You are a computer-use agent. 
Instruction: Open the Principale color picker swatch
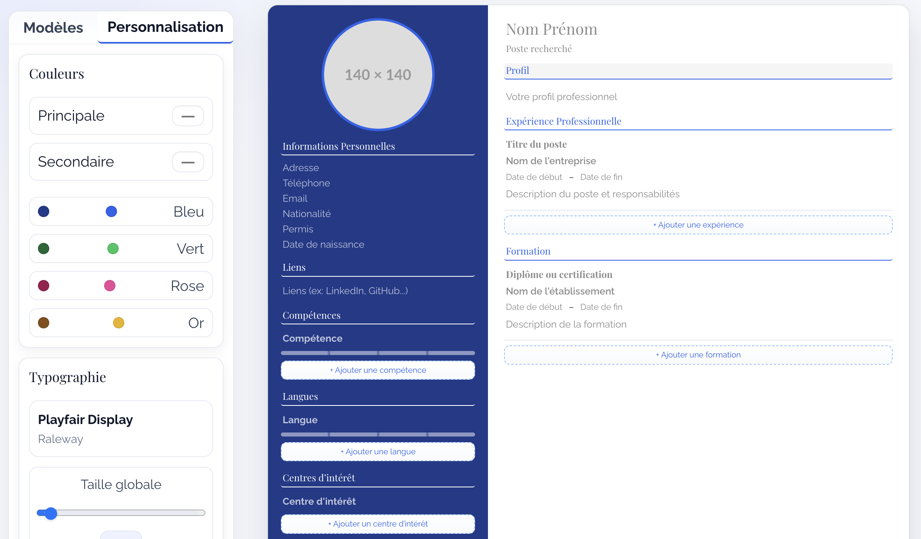pyautogui.click(x=188, y=116)
